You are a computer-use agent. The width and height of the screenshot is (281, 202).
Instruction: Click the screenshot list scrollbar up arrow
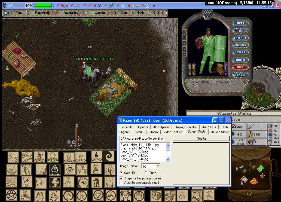(x=168, y=145)
